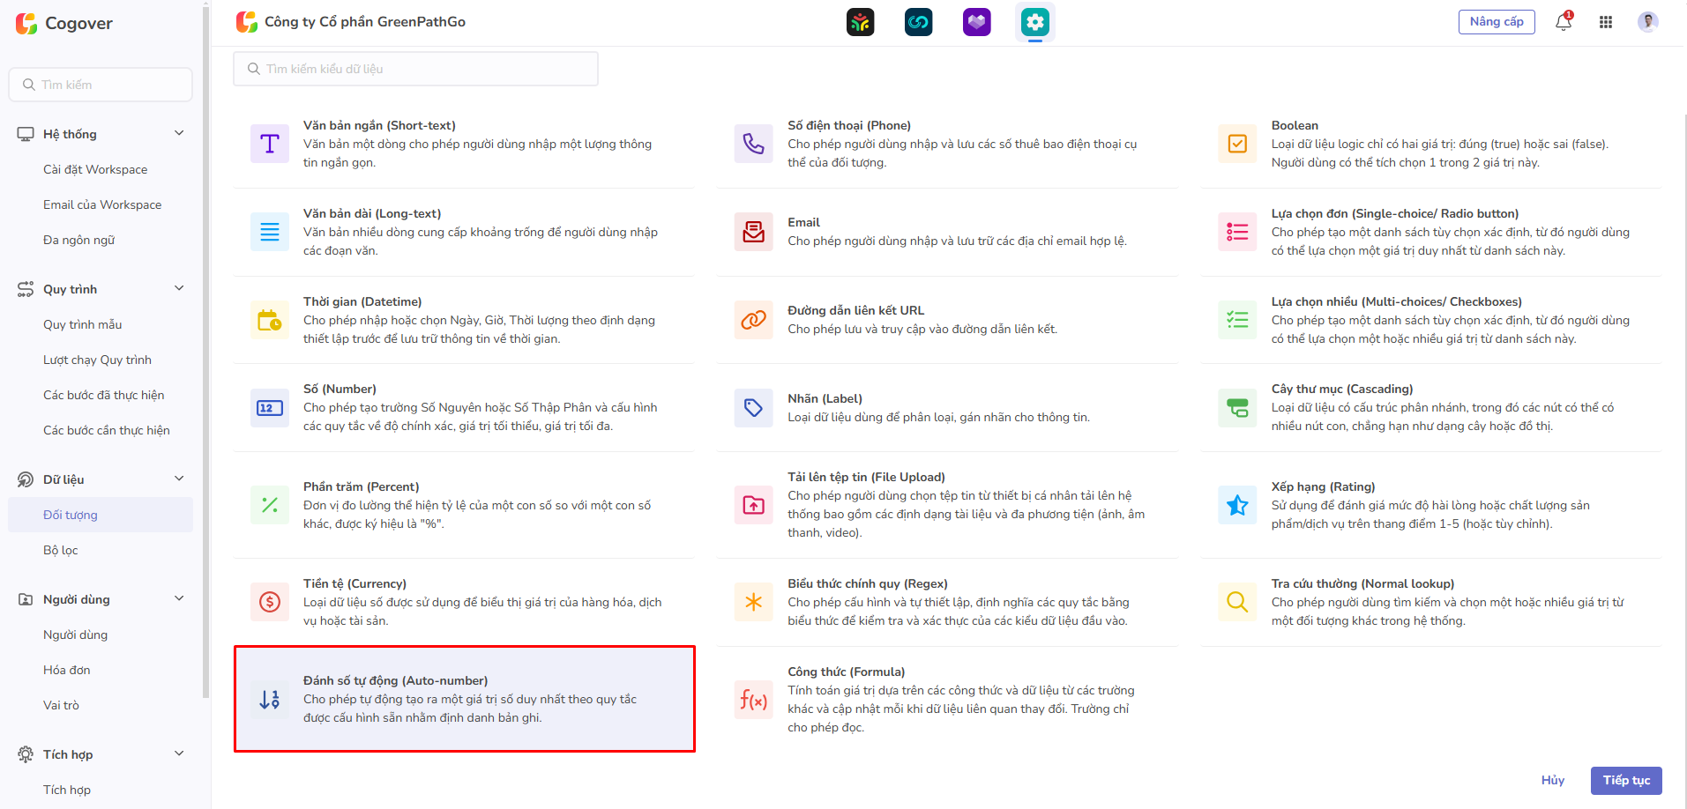Collapse the Hệ thống sidebar section
The height and width of the screenshot is (809, 1687).
coord(179,134)
